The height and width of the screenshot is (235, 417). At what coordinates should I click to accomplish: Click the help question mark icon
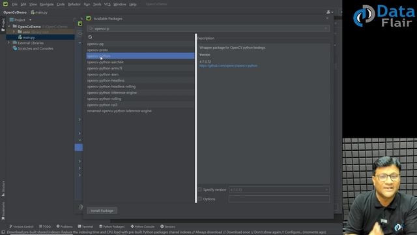point(81,207)
